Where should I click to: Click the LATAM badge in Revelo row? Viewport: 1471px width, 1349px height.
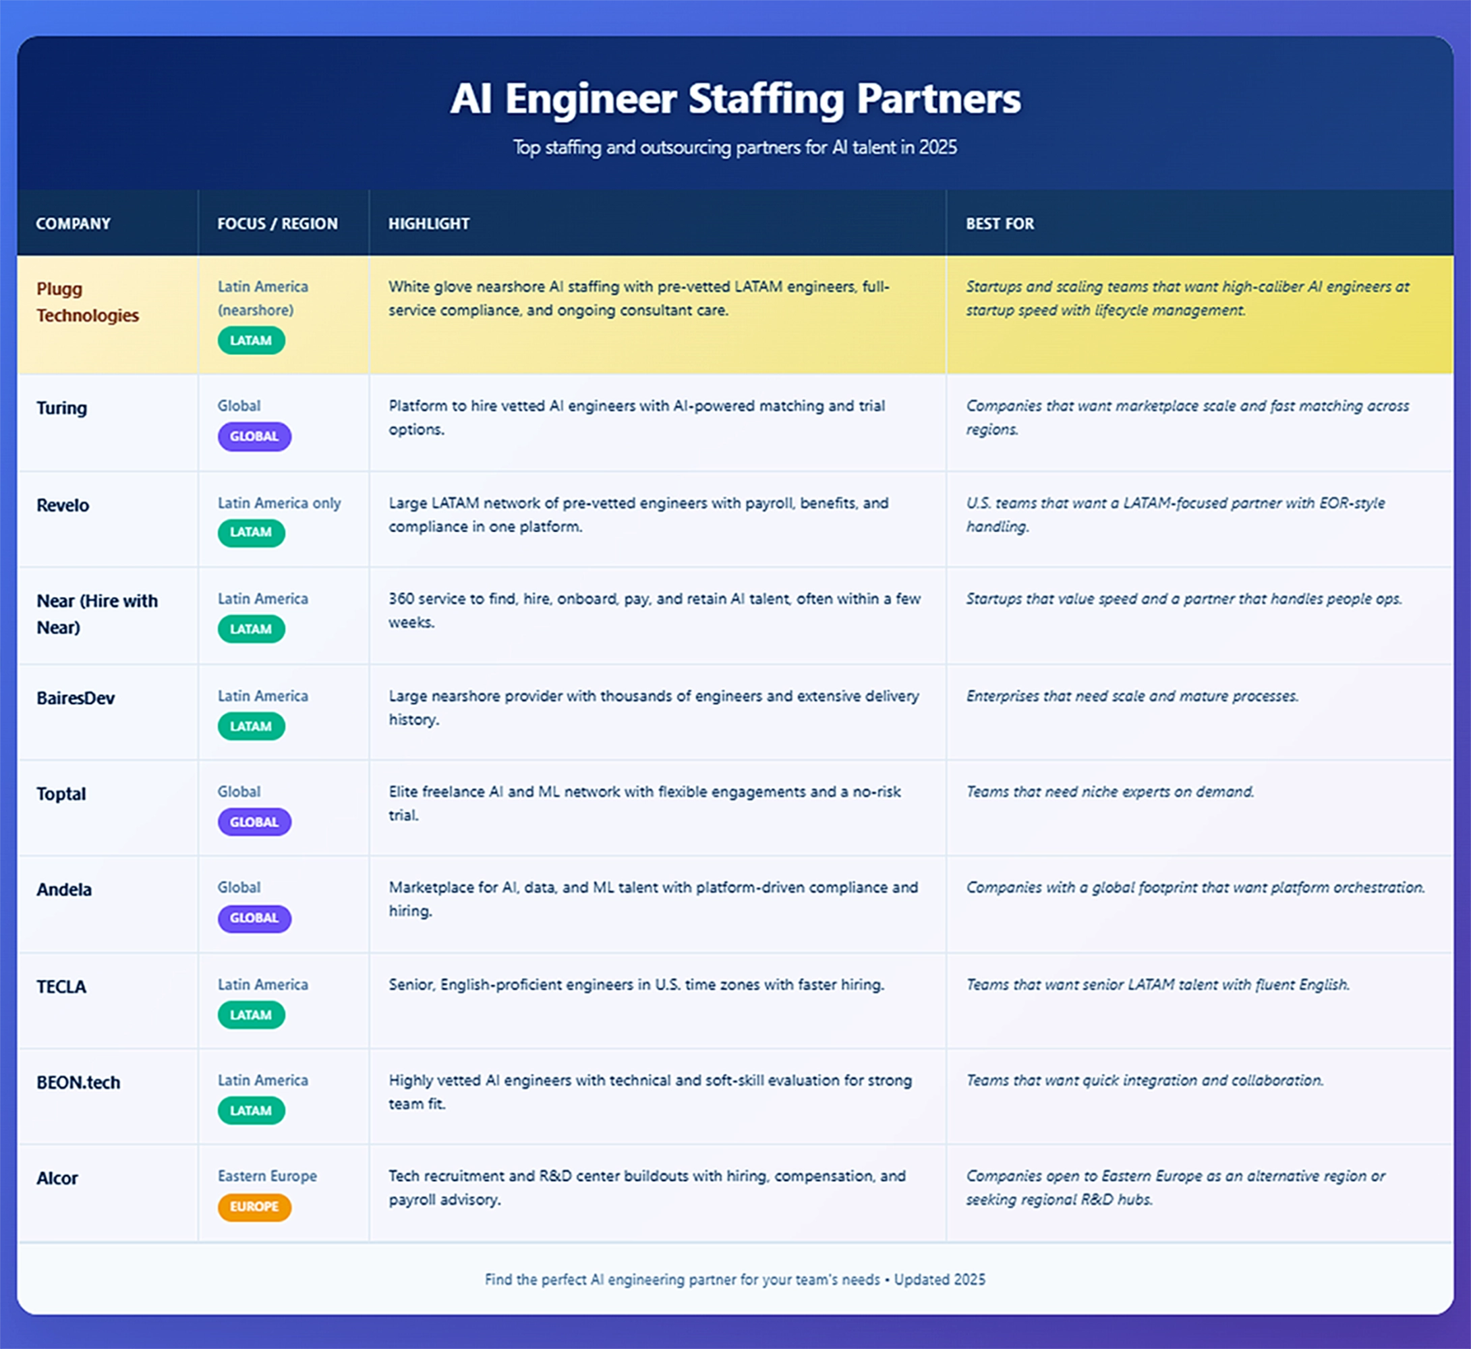pyautogui.click(x=251, y=532)
